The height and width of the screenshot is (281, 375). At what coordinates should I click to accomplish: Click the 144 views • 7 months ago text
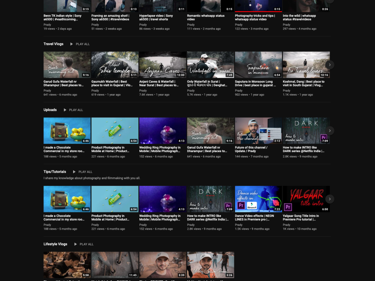coord(252,157)
